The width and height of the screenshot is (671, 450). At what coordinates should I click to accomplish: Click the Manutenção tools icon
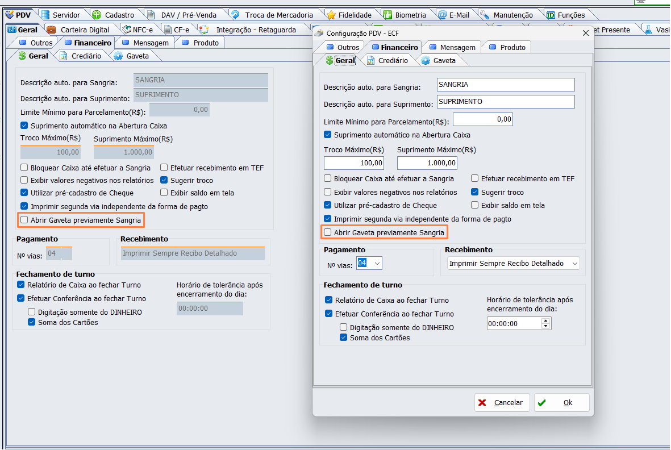[485, 15]
